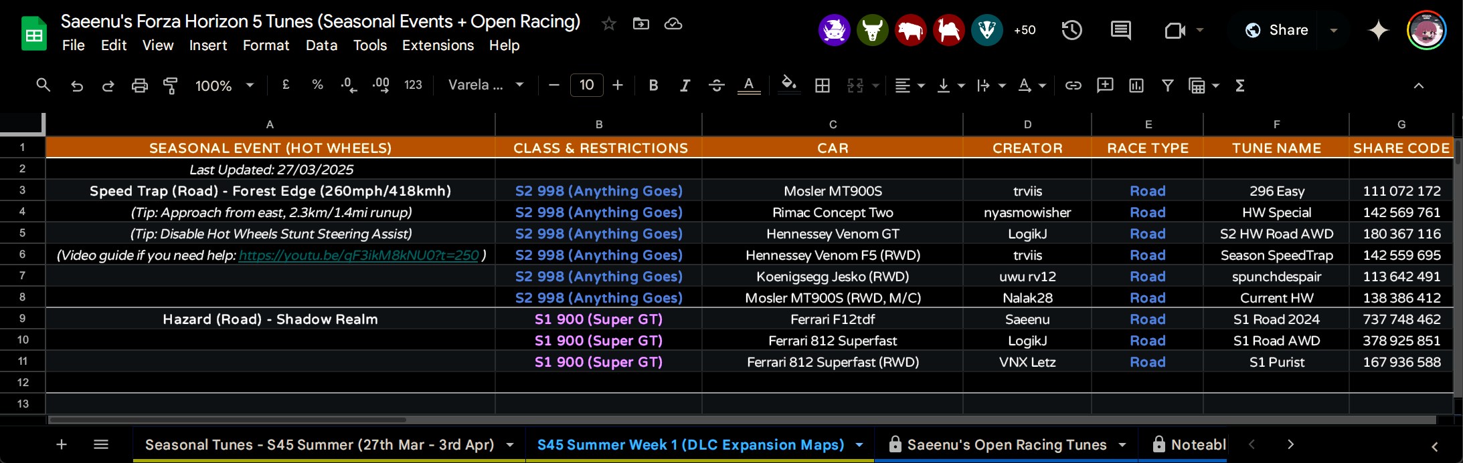The height and width of the screenshot is (463, 1463).
Task: Add a new sheet
Action: click(62, 444)
